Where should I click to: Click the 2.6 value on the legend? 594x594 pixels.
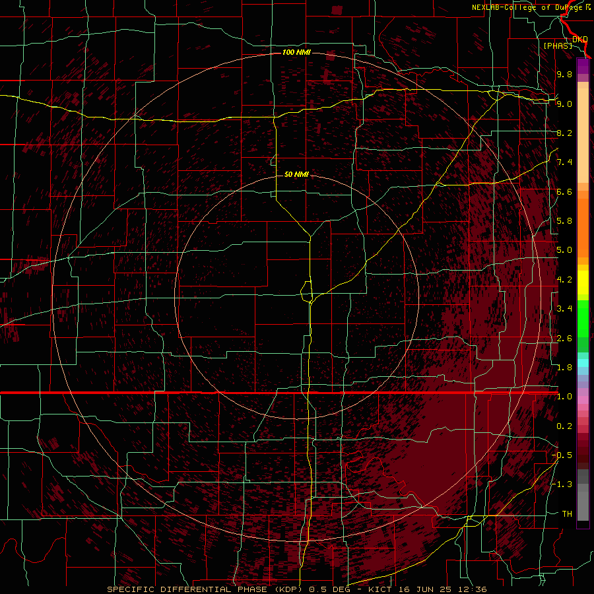point(564,339)
